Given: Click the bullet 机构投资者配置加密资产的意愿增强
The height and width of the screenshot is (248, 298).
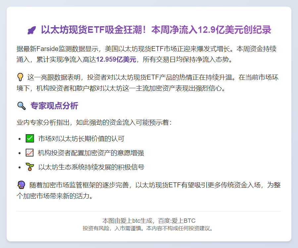Looking at the screenshot, I should tap(91, 153).
